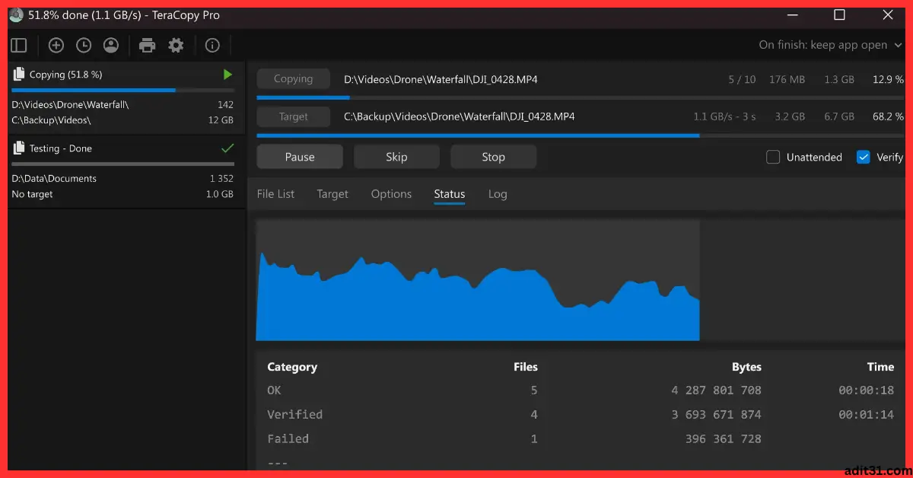Click the file icon beside Testing - Done

coord(18,148)
